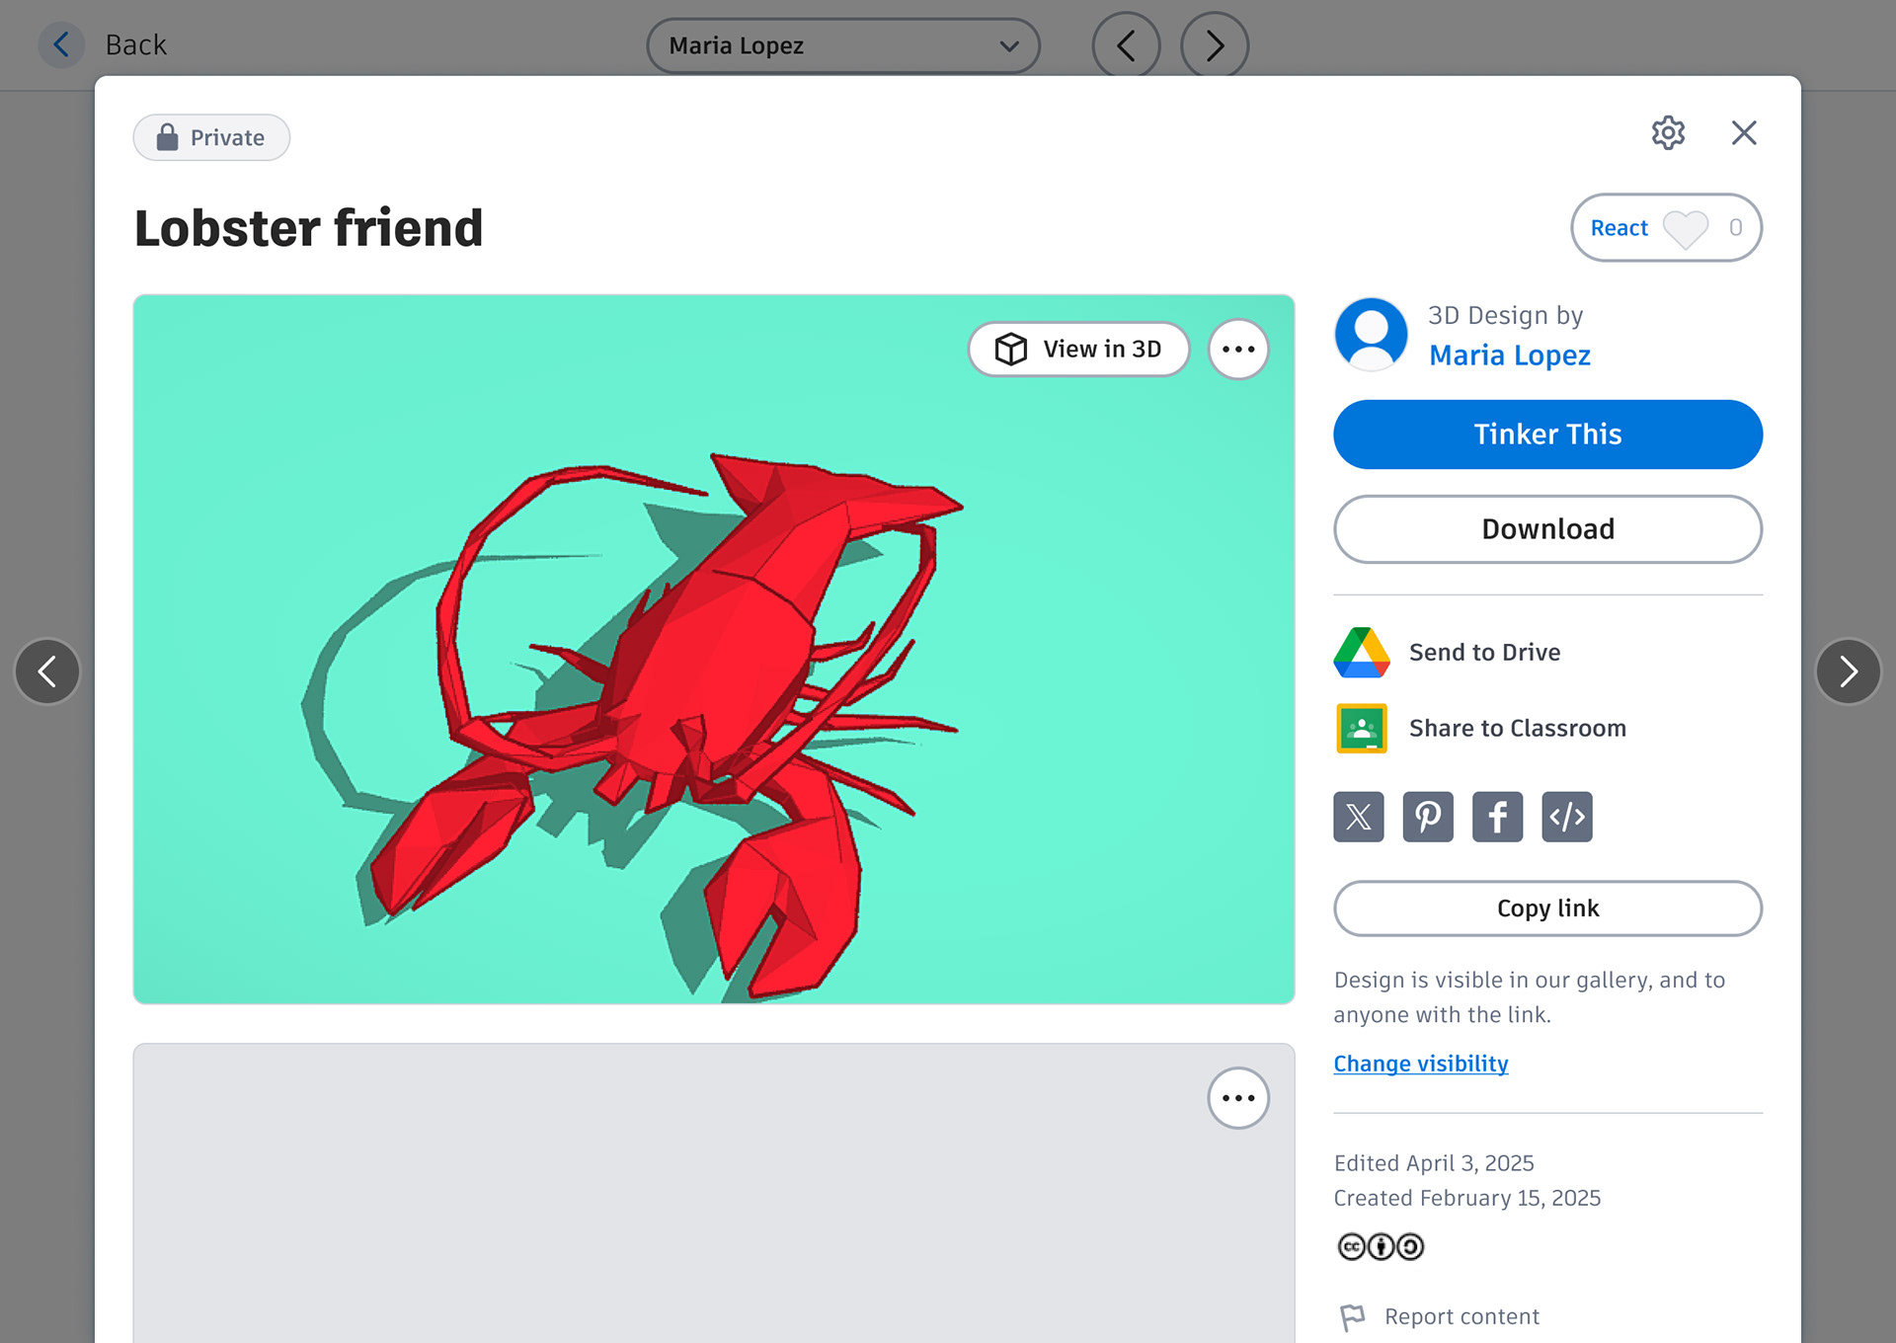This screenshot has height=1343, width=1896.
Task: Open three-dot menu on second image panel
Action: (x=1237, y=1098)
